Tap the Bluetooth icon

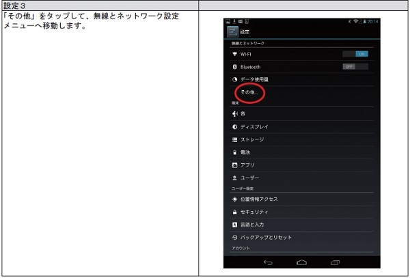point(234,67)
